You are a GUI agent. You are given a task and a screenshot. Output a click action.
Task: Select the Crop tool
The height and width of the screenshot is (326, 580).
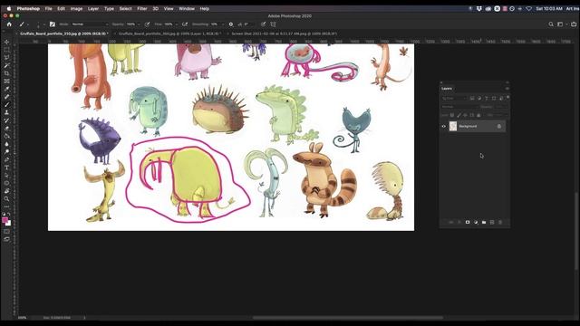6,73
